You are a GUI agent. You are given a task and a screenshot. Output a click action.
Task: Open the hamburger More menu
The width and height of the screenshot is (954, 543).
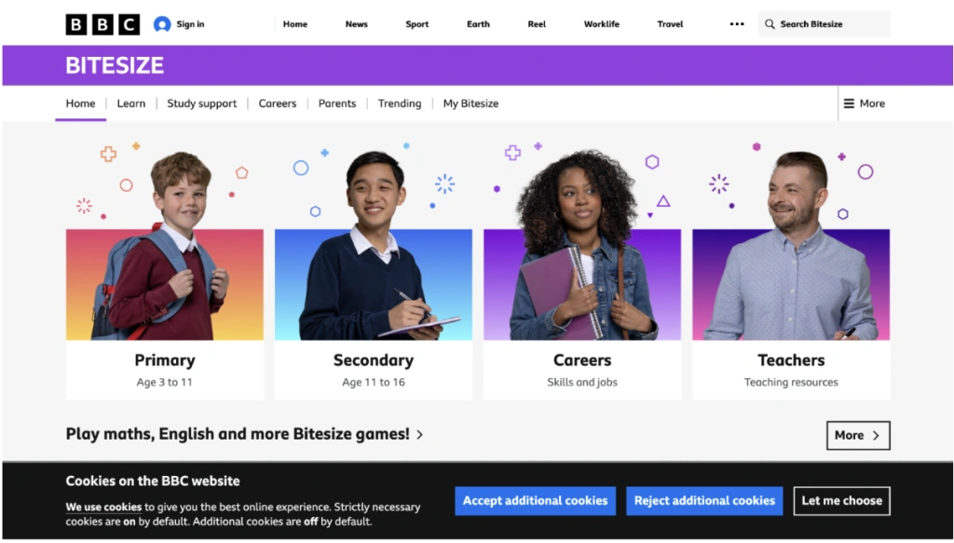864,103
